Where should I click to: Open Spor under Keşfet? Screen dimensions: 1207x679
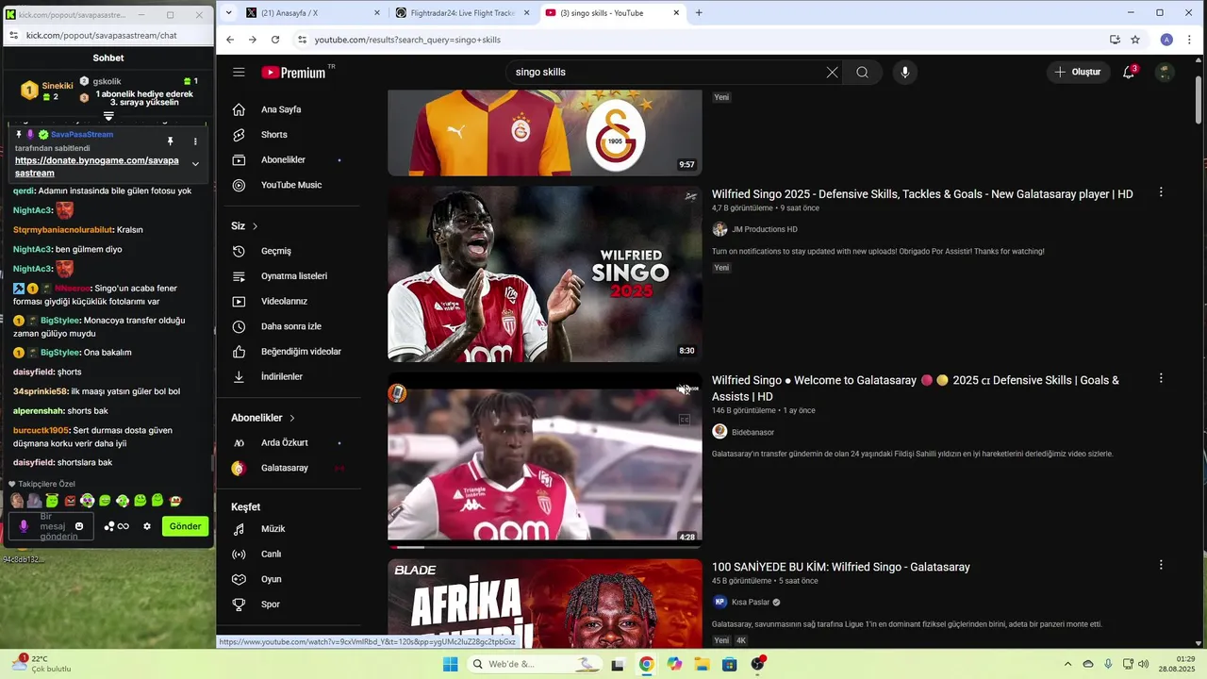coord(292,604)
